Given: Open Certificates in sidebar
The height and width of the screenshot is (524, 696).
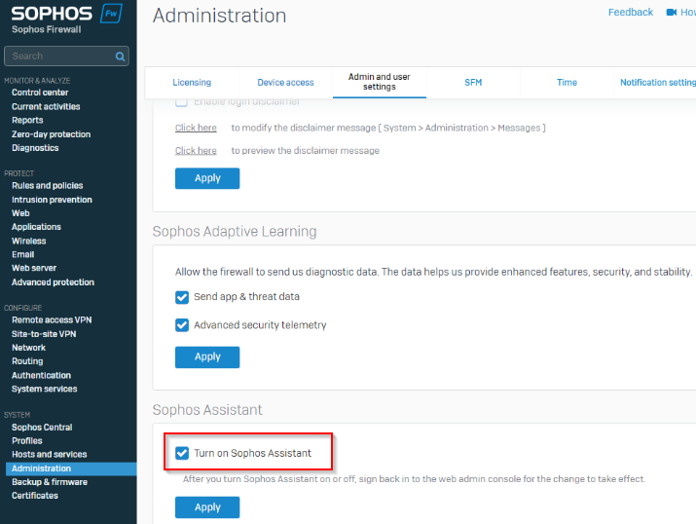Looking at the screenshot, I should (x=35, y=496).
